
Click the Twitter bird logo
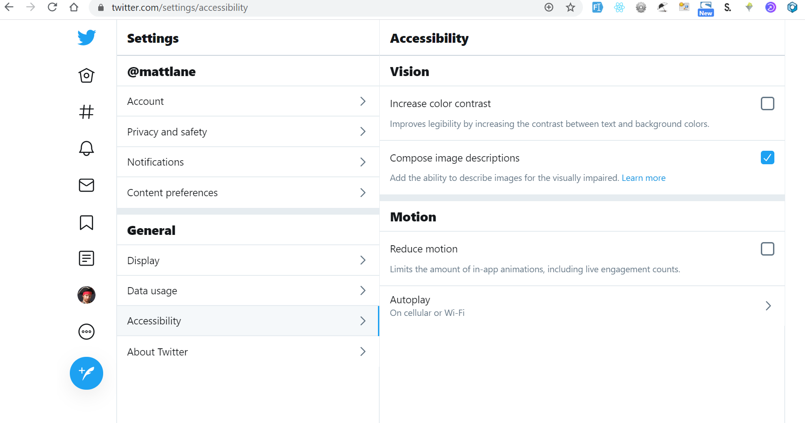86,37
